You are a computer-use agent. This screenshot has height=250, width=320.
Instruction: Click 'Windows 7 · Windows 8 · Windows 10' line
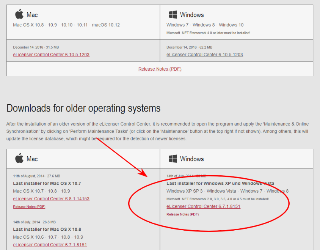pos(205,25)
